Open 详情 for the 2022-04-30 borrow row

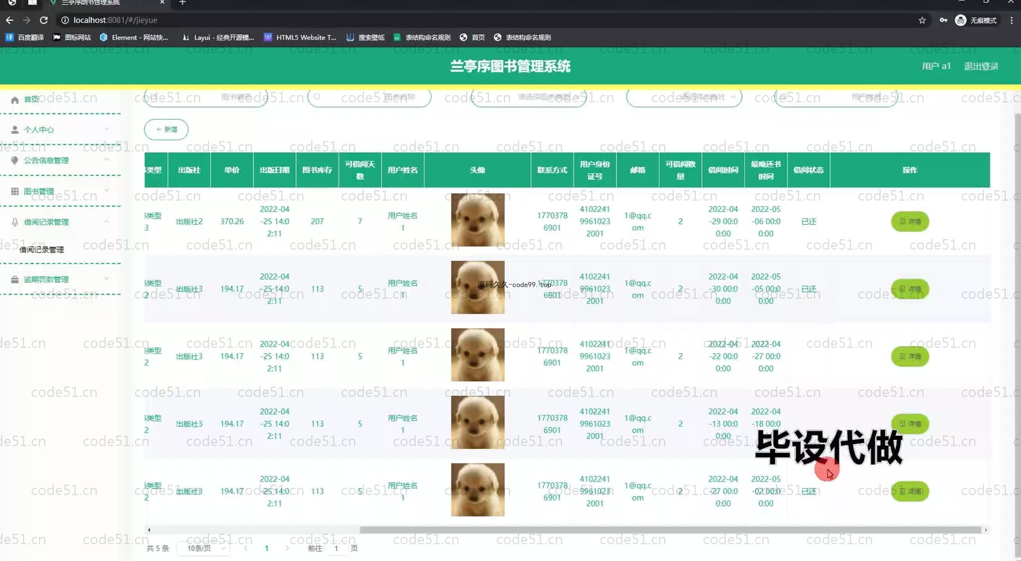pyautogui.click(x=909, y=289)
